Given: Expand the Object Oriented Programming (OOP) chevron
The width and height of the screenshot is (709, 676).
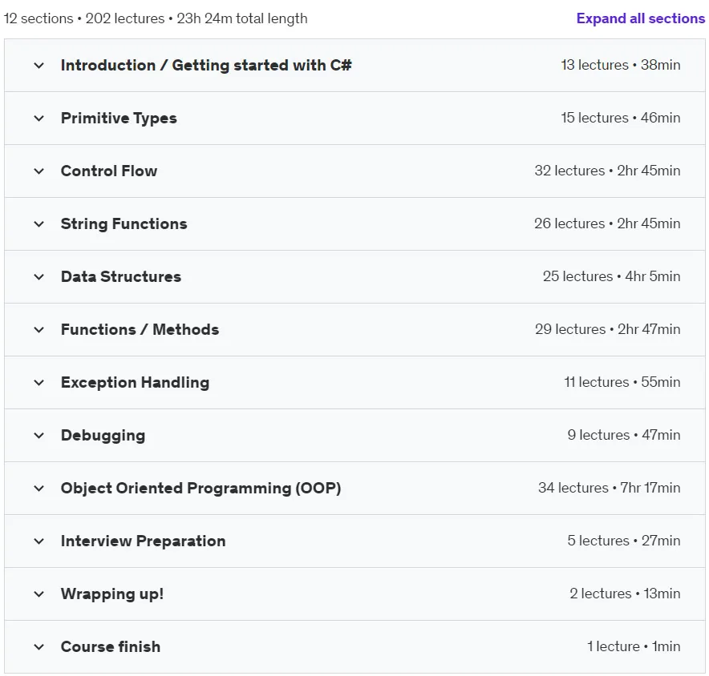Looking at the screenshot, I should click(x=38, y=488).
